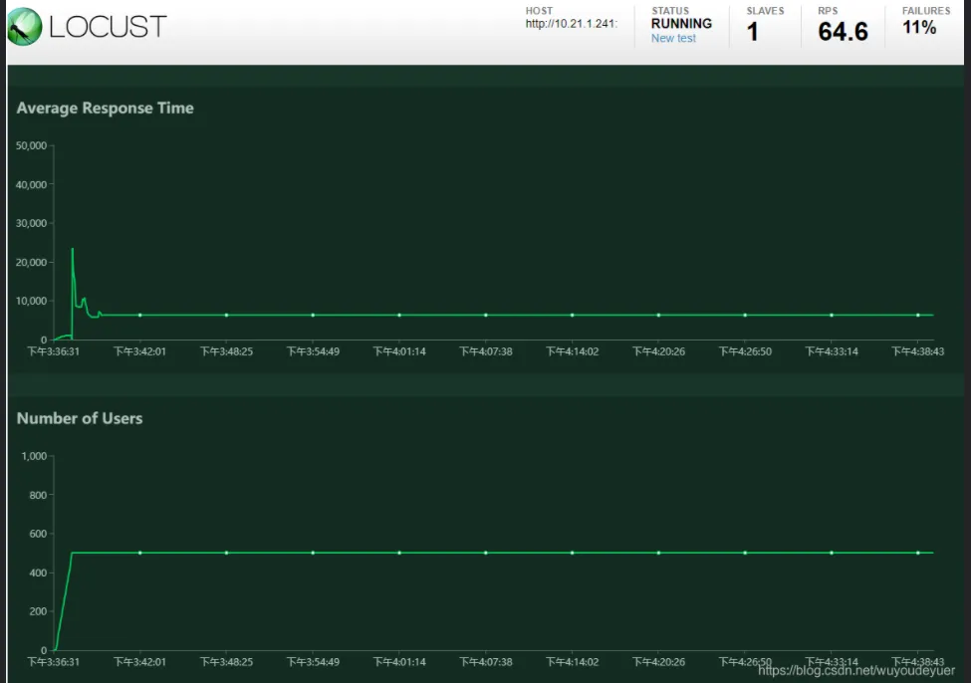Screen dimensions: 971x683
Task: Click the New test link
Action: pos(673,39)
